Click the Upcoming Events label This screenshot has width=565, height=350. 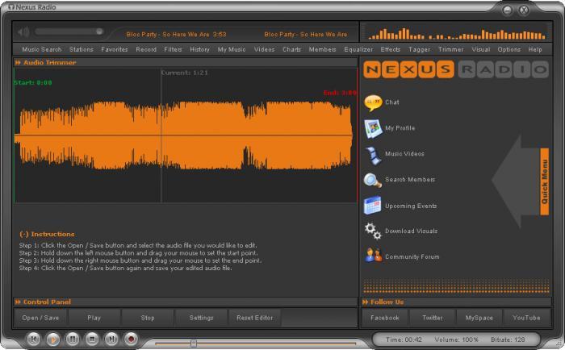pyautogui.click(x=411, y=206)
